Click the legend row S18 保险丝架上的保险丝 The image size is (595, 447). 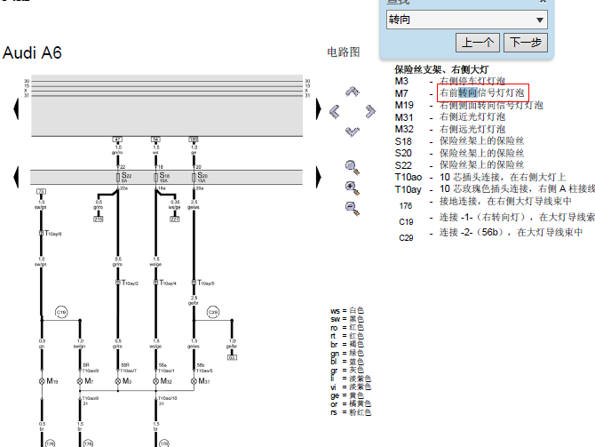(x=459, y=141)
